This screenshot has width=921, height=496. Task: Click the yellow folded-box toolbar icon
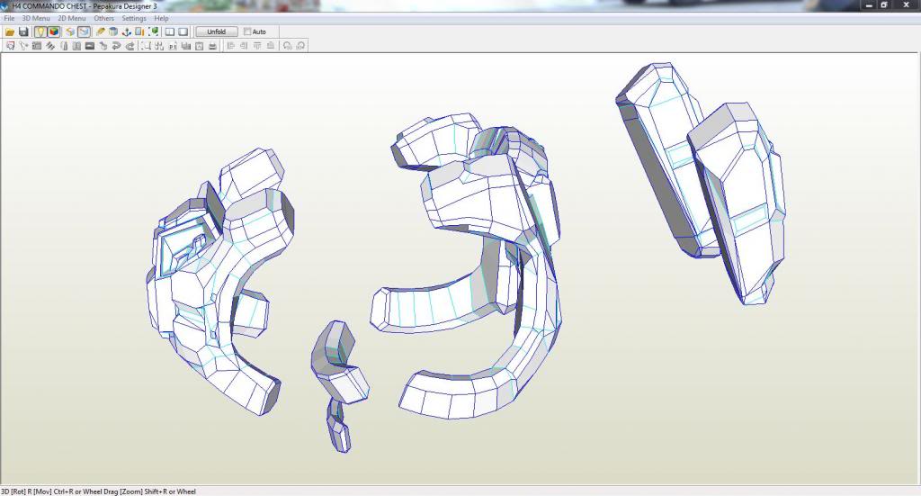click(x=70, y=32)
